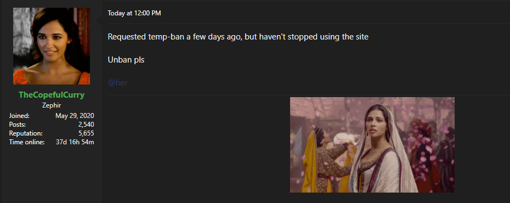Click the Time online label
Image resolution: width=510 pixels, height=203 pixels.
[27, 142]
